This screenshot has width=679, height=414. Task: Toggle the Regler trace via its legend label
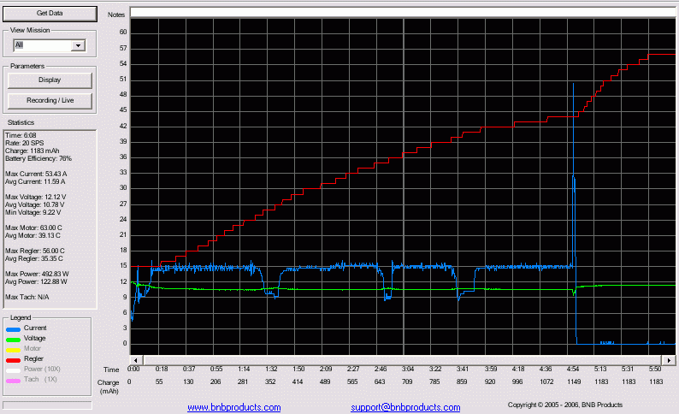coord(35,358)
